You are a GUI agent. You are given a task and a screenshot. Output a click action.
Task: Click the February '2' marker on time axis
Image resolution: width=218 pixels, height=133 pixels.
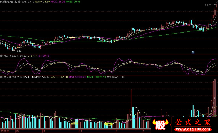[144, 131]
